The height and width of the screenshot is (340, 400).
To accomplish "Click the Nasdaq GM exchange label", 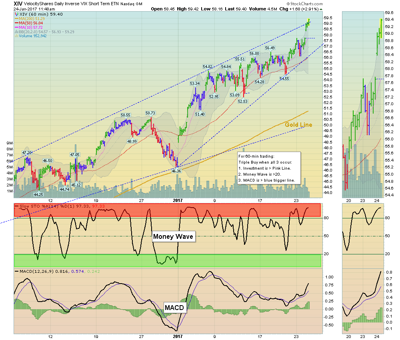I will coord(131,4).
